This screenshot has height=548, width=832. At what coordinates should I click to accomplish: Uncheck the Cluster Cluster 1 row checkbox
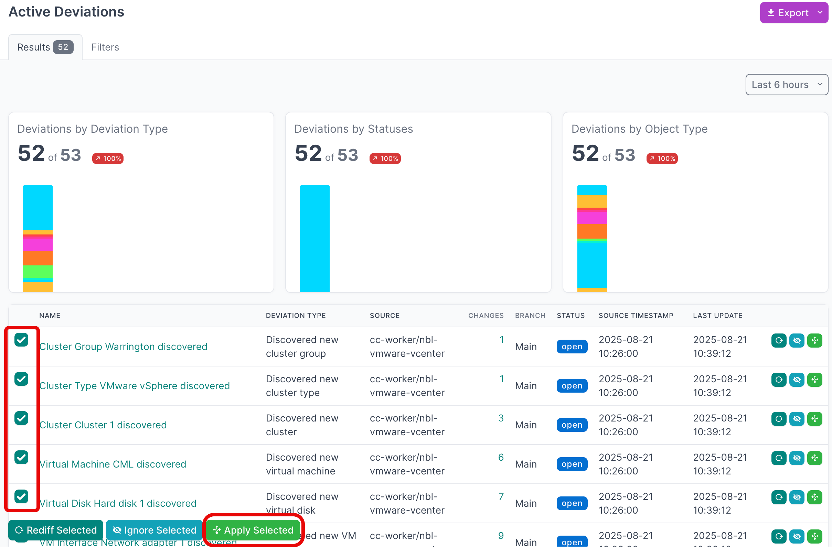21,418
